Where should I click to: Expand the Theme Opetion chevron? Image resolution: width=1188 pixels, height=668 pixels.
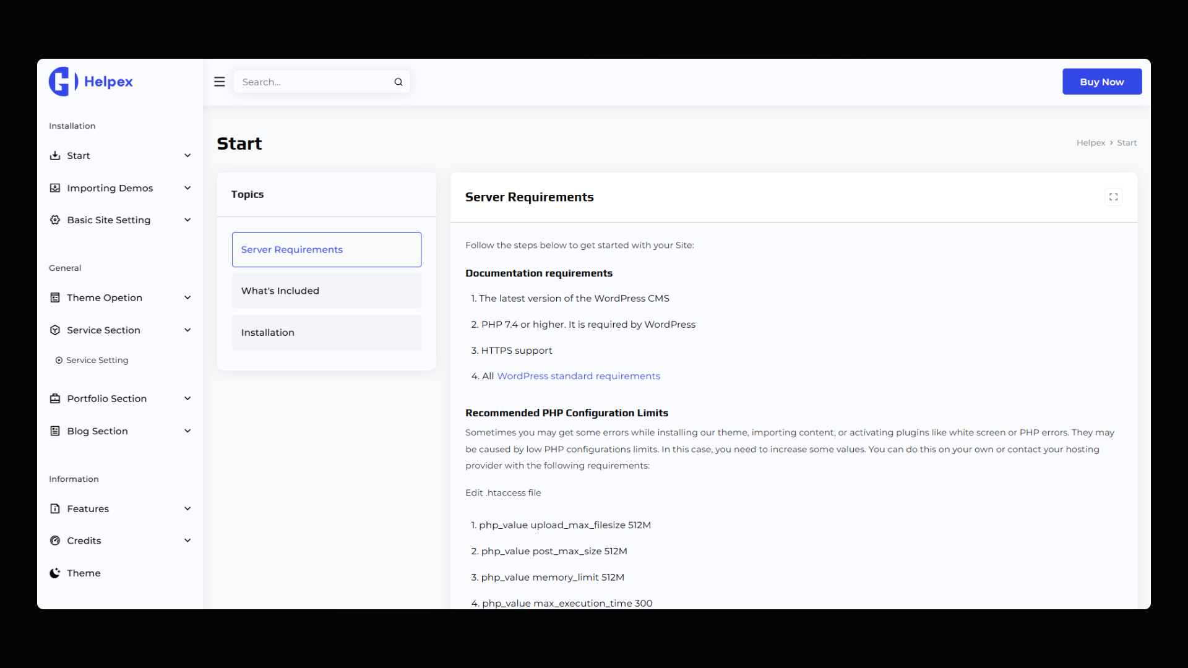point(187,298)
